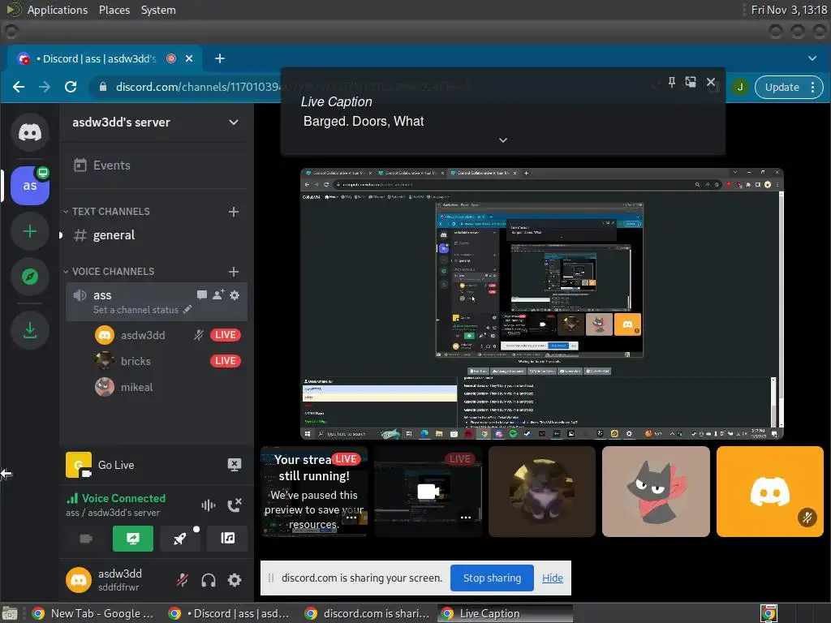Explore discoverable servers compass icon
Screen dimensions: 831x623
[x=30, y=277]
